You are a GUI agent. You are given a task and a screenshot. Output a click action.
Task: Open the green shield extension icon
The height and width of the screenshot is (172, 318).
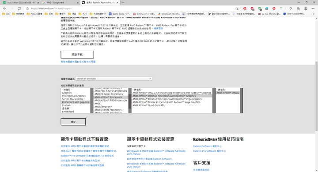[x=260, y=8]
